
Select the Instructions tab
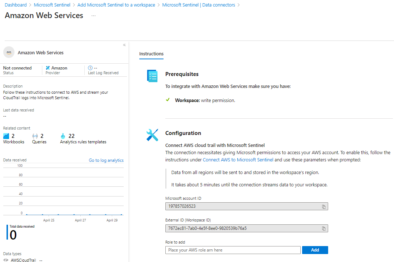pos(151,54)
